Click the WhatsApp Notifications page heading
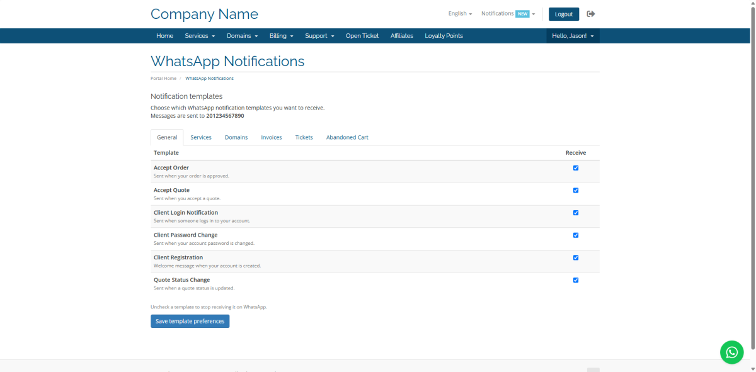Viewport: 756px width, 372px height. point(227,62)
